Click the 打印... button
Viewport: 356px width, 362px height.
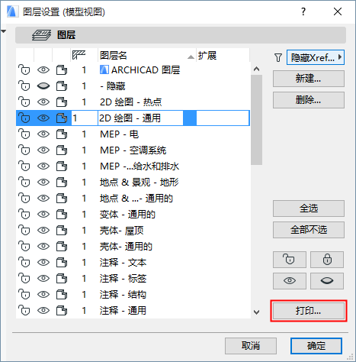click(x=309, y=311)
